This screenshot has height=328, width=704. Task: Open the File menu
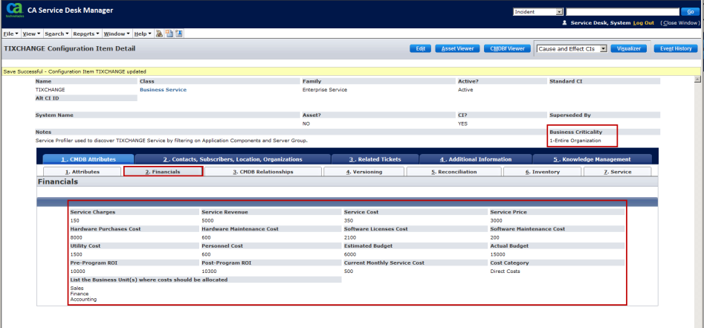[x=10, y=33]
